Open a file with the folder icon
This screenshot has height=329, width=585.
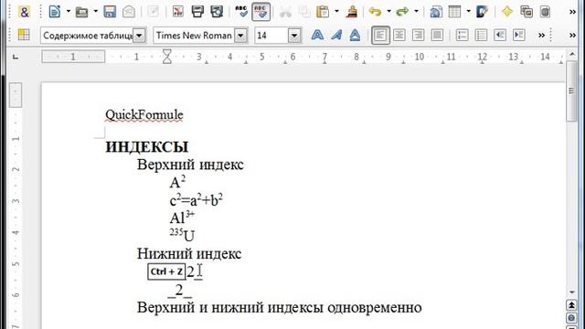(x=81, y=12)
